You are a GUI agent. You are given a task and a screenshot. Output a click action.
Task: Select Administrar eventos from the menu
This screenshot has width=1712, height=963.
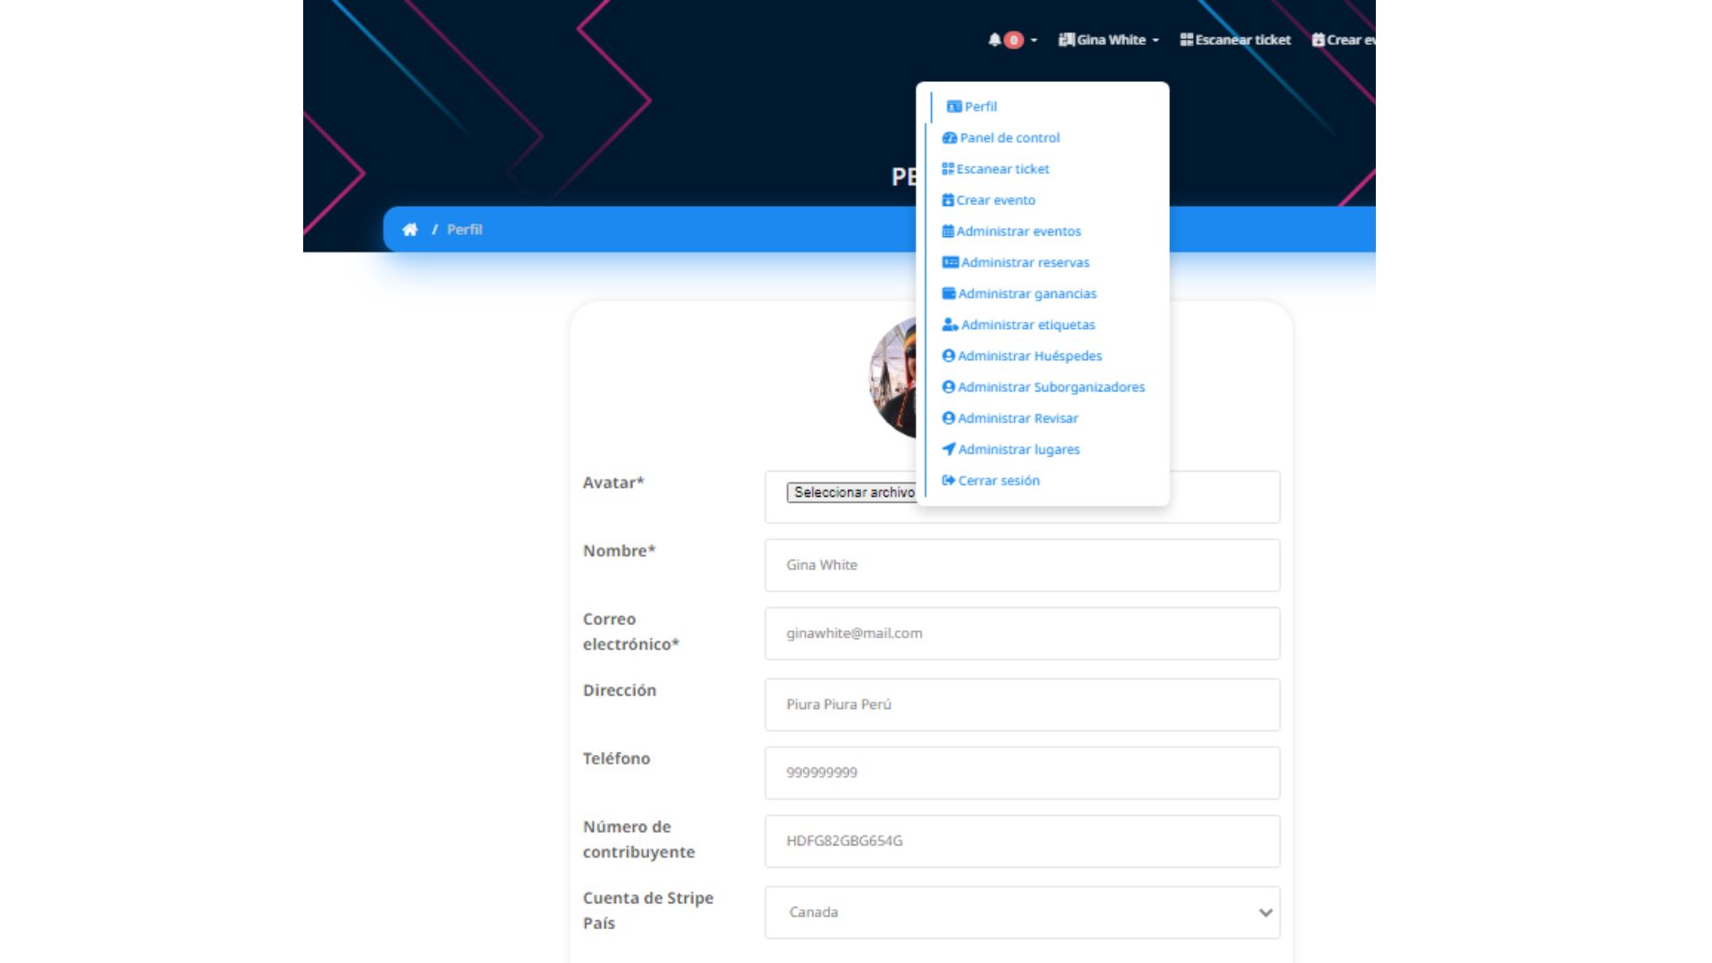[1019, 231]
